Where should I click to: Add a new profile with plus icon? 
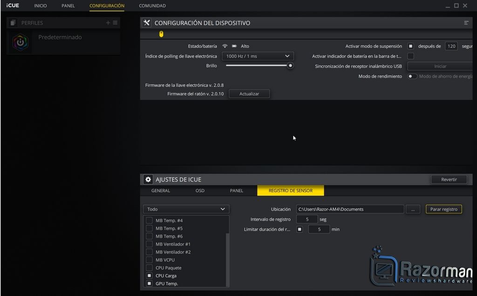coord(108,23)
